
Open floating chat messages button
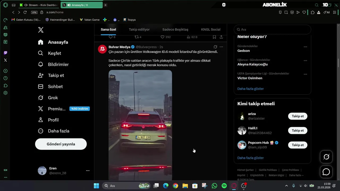(x=326, y=172)
